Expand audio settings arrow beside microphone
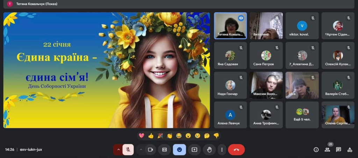358x158 pixels. tap(118, 150)
